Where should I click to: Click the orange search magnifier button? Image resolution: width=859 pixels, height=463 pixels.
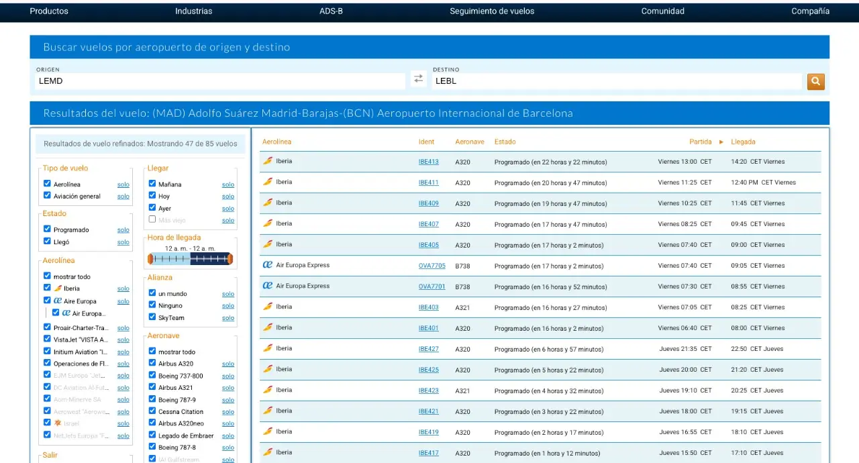(x=815, y=81)
